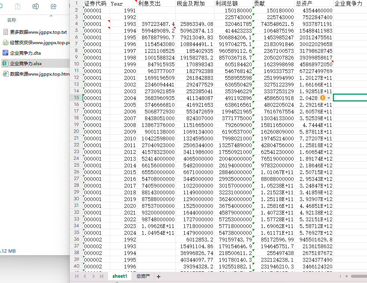Viewport: 367px width, 283px height.
Task: Click the horizontal scrollbar thumb of the spreadsheet
Action: [359, 276]
